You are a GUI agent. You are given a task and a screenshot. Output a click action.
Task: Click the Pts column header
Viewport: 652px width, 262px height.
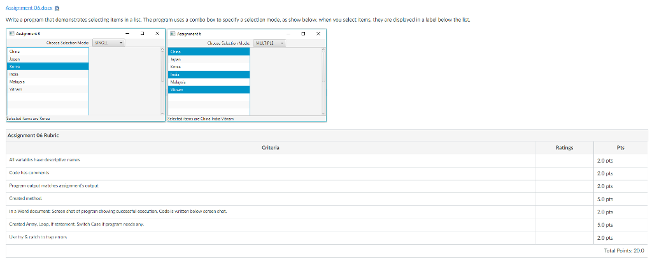tap(620, 148)
